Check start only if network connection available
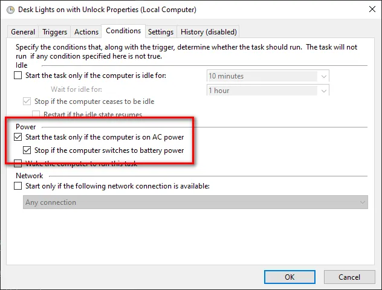The width and height of the screenshot is (382, 290). coord(18,186)
